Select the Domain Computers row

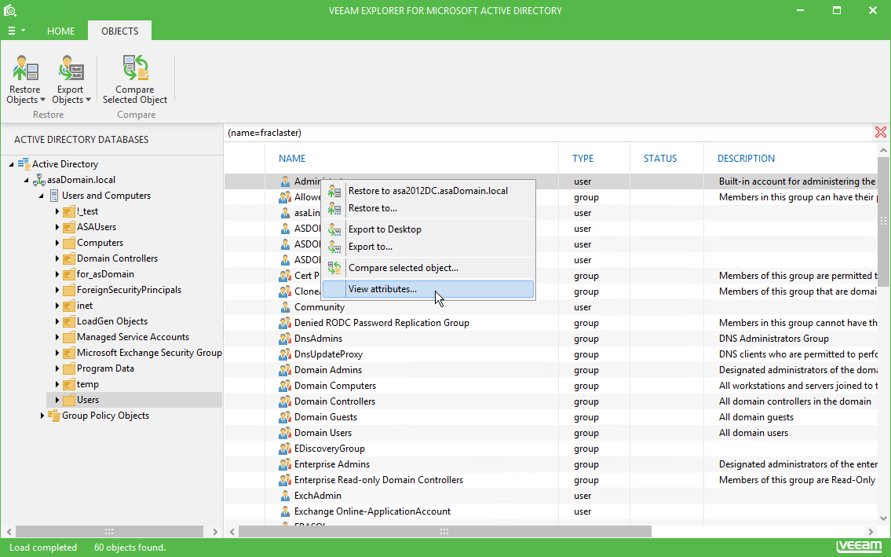coord(551,386)
